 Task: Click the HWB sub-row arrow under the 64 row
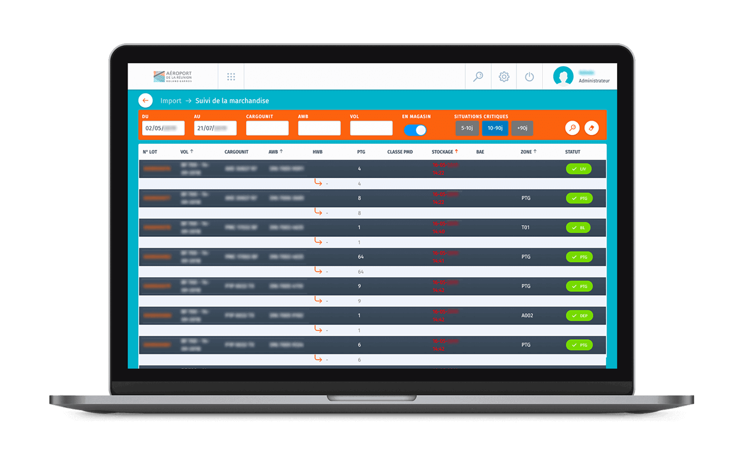coord(318,270)
